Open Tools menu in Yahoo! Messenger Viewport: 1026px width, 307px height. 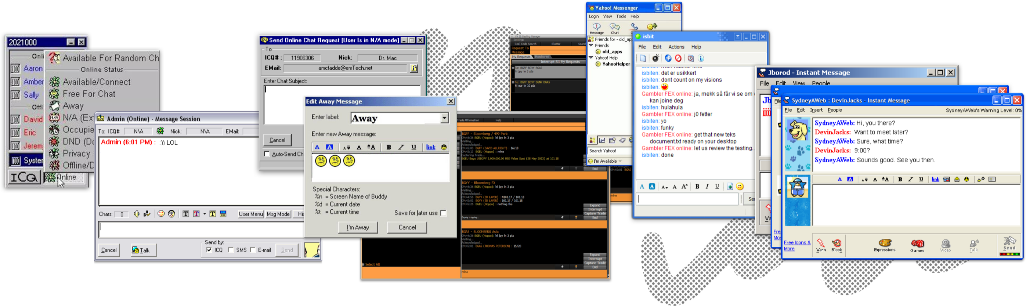[x=621, y=17]
